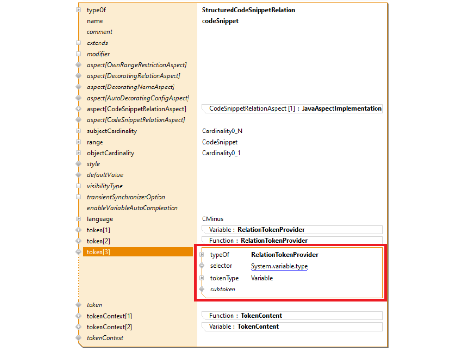Toggle the visibilityType checkbox
The image size is (464, 348).
click(x=78, y=186)
